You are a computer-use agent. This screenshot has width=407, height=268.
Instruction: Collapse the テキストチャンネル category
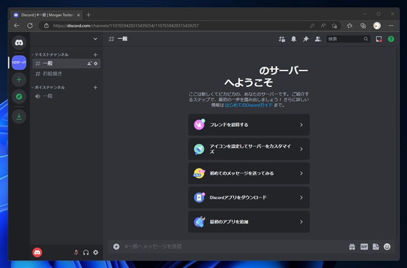(52, 55)
